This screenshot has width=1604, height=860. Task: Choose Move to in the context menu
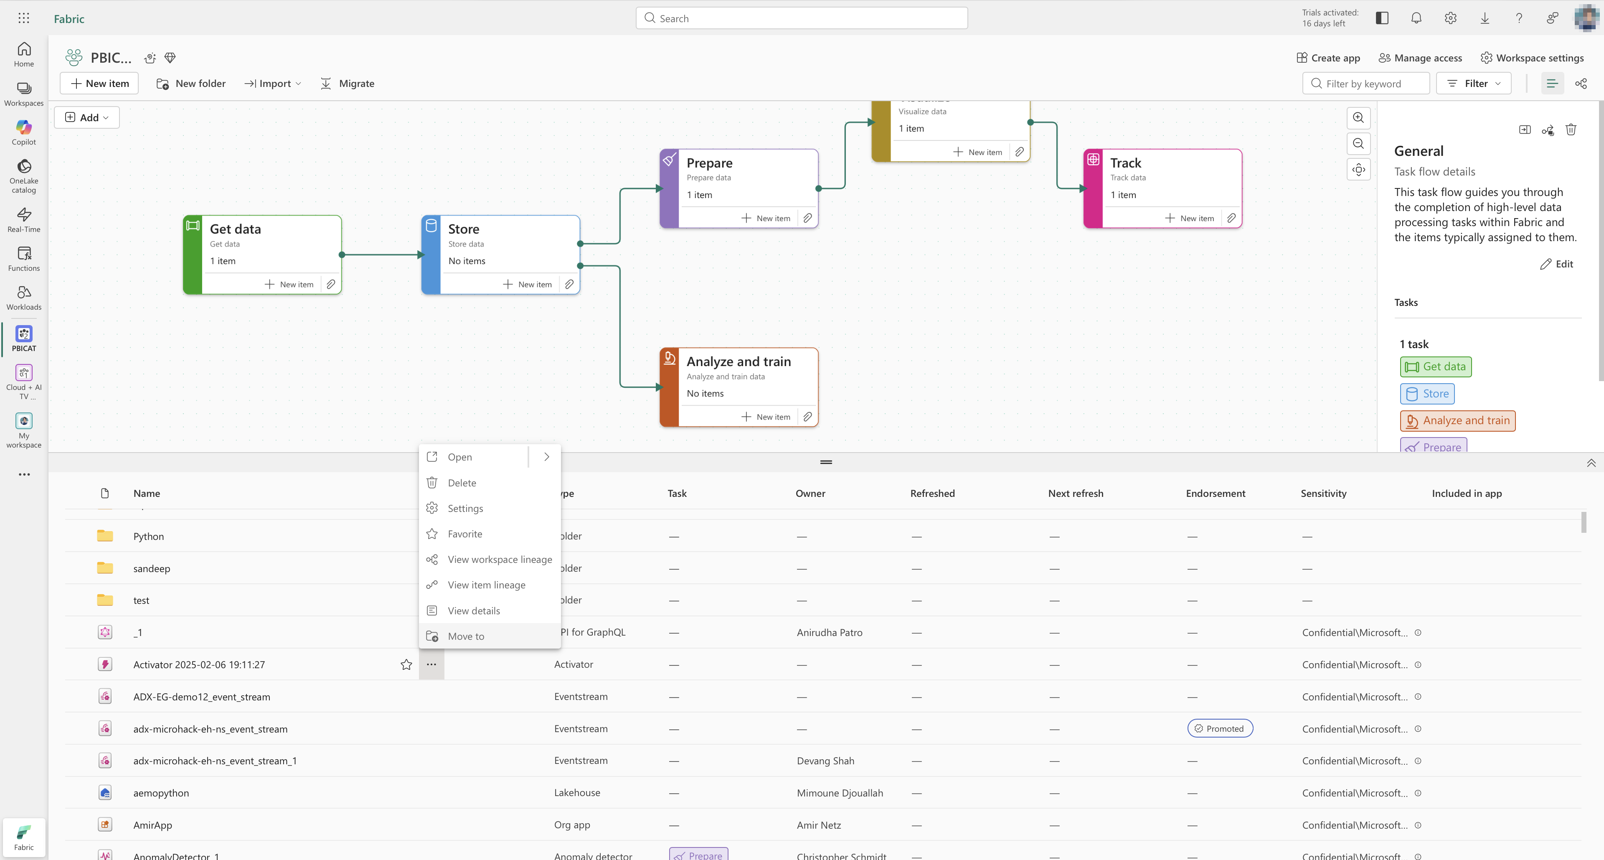pos(490,636)
